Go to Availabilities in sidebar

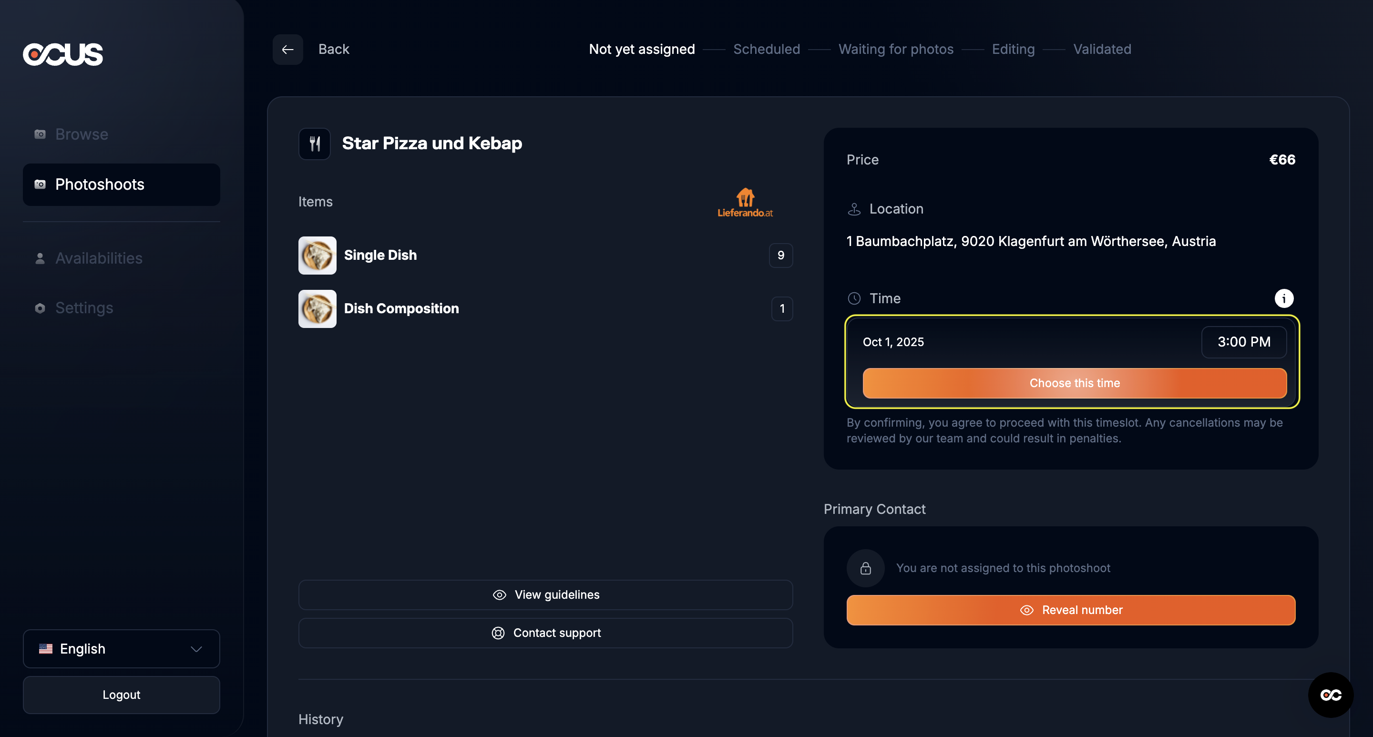(99, 258)
